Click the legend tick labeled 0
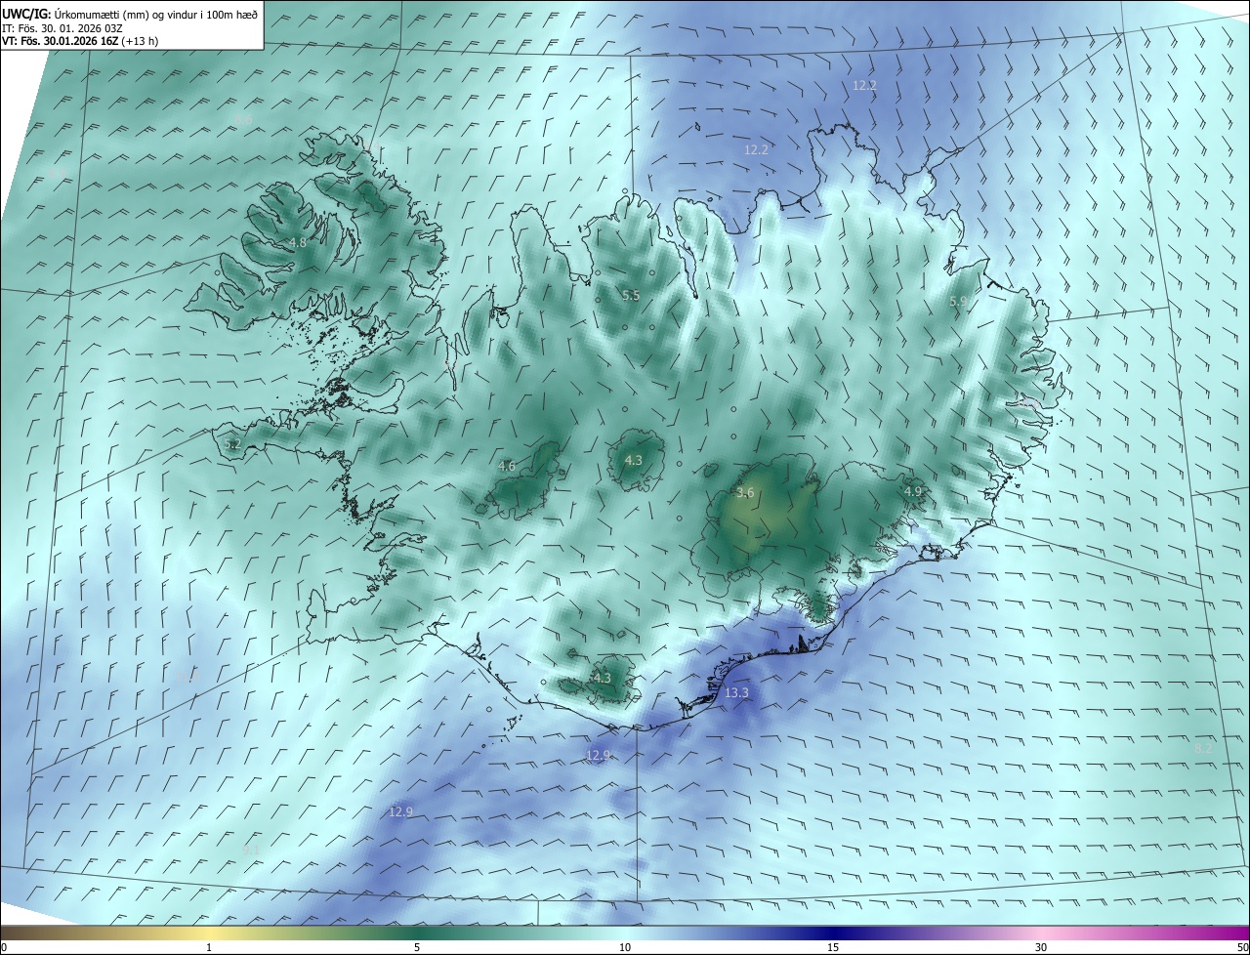Screen dimensions: 1250x955 pyautogui.click(x=4, y=947)
